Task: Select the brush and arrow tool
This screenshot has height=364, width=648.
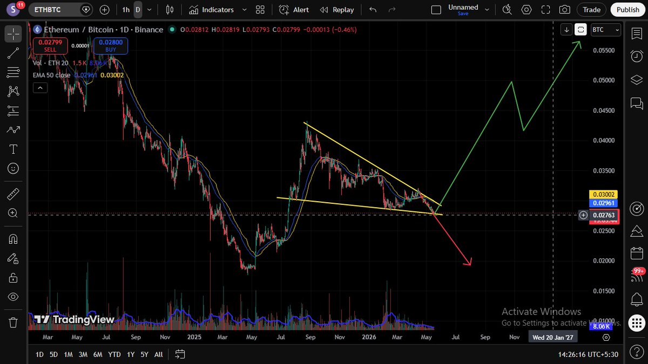Action: click(x=13, y=130)
